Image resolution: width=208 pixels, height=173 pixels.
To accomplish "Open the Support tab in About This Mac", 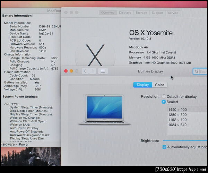I will [x=157, y=13].
